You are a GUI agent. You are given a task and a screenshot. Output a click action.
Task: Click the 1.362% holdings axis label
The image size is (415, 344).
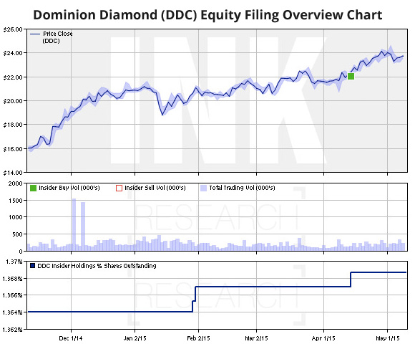[x=13, y=330]
